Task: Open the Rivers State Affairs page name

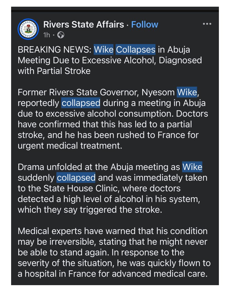Action: click(x=83, y=24)
